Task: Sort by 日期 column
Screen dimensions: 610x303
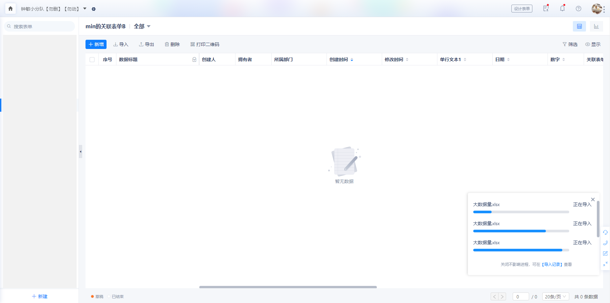Action: (508, 59)
